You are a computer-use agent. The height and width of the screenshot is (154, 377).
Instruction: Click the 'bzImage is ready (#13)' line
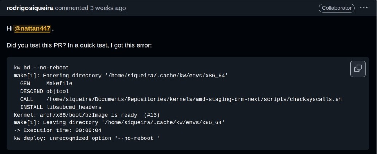click(87, 115)
